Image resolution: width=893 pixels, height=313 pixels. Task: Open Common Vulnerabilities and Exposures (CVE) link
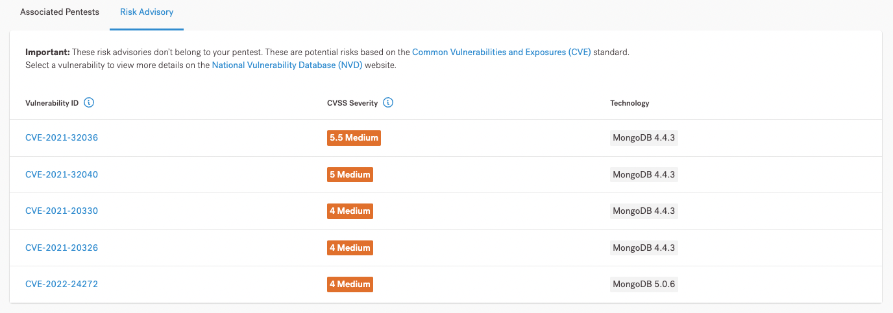pos(501,52)
